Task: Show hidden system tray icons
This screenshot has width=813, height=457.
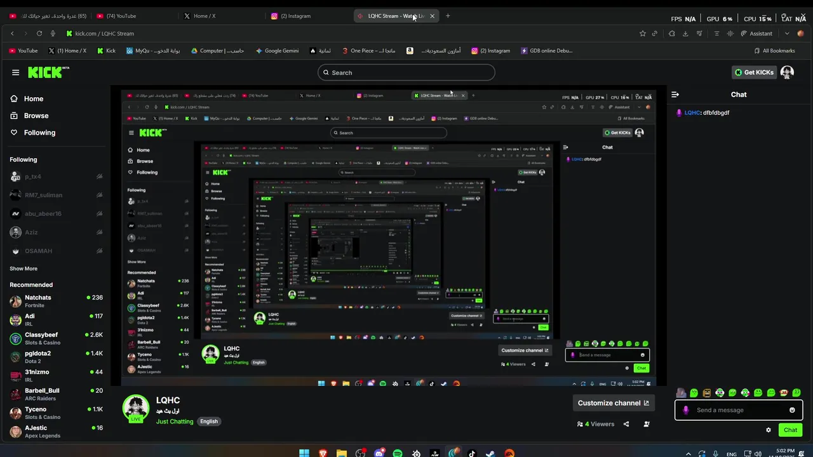Action: tap(689, 454)
